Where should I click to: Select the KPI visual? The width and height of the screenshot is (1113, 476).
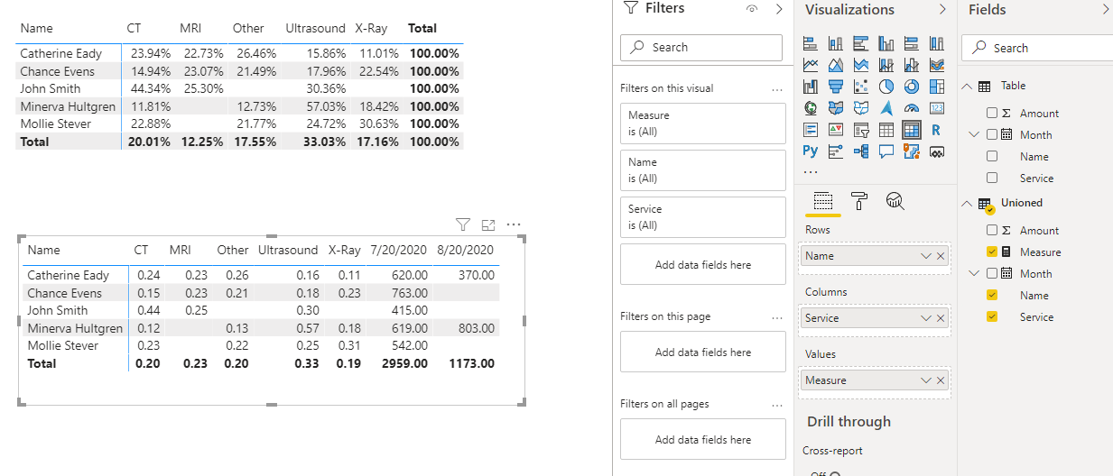(835, 130)
